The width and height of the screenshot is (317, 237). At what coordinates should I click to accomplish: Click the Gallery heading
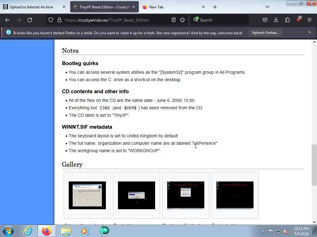(72, 164)
